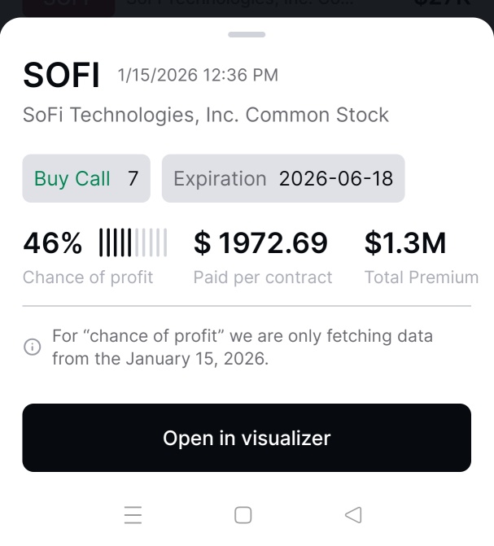Tap the bottom sheet drag handle

[247, 34]
